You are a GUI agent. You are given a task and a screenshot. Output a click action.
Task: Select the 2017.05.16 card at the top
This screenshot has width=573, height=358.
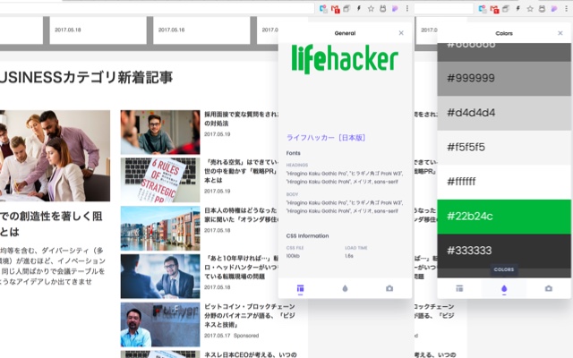(201, 30)
